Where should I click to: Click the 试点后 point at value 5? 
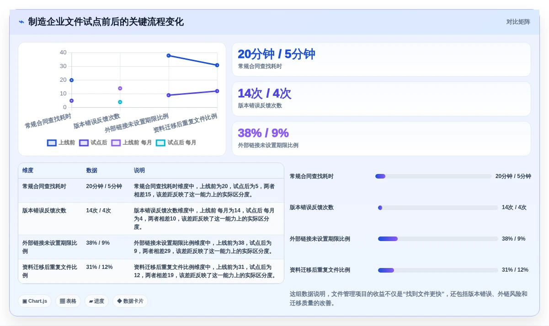(71, 101)
